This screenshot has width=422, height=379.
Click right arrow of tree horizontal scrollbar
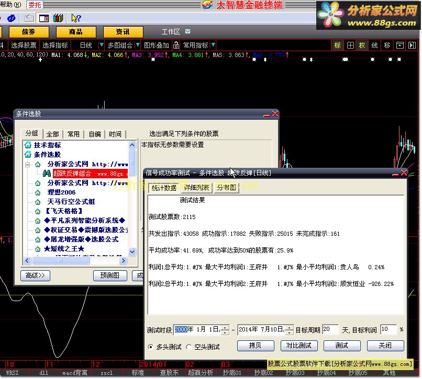tap(123, 260)
